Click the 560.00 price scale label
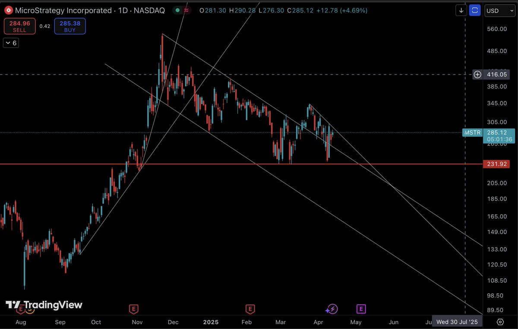This screenshot has height=329, width=518. [x=496, y=29]
